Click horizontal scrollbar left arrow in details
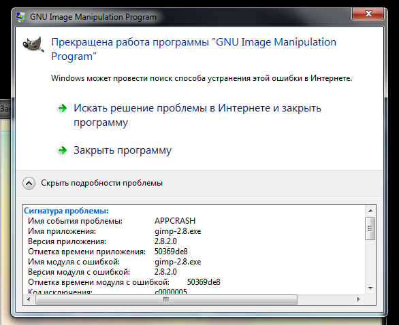This screenshot has height=325, width=399. pyautogui.click(x=29, y=299)
